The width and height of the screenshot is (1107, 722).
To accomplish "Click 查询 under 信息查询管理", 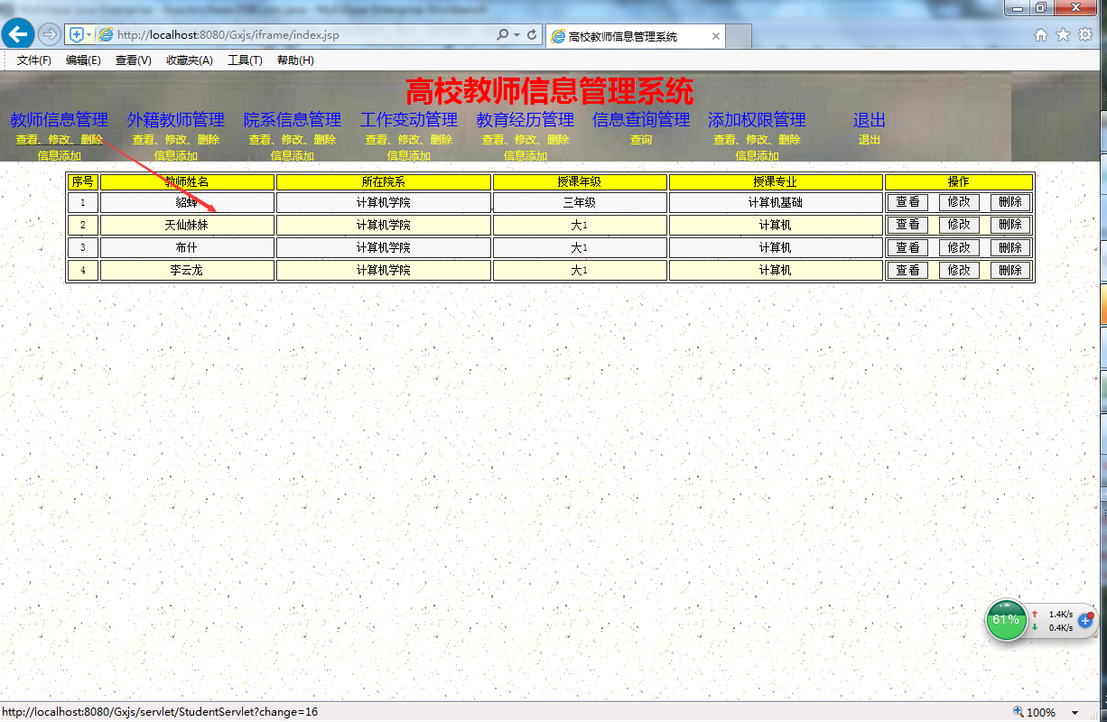I will [x=641, y=140].
